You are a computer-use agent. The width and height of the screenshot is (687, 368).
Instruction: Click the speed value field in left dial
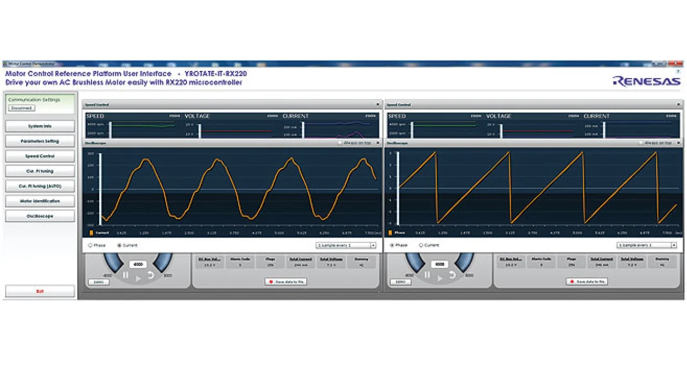tap(138, 265)
